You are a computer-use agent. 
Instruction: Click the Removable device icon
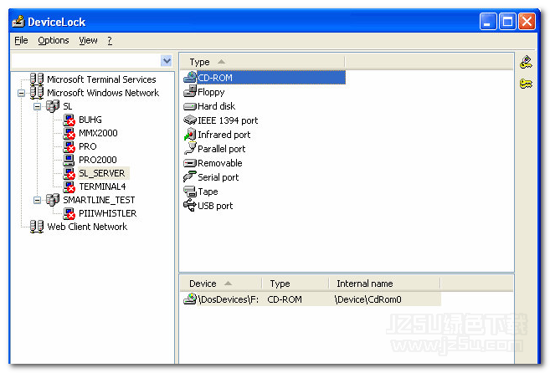click(190, 163)
